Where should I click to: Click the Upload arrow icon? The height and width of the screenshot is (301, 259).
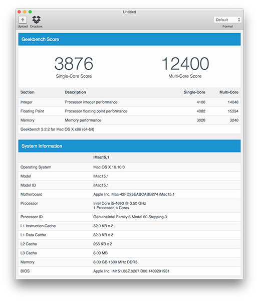[x=23, y=20]
